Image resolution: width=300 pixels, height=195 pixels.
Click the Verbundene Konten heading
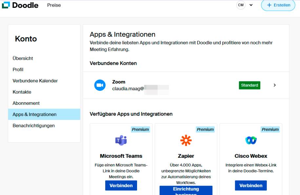tap(113, 63)
